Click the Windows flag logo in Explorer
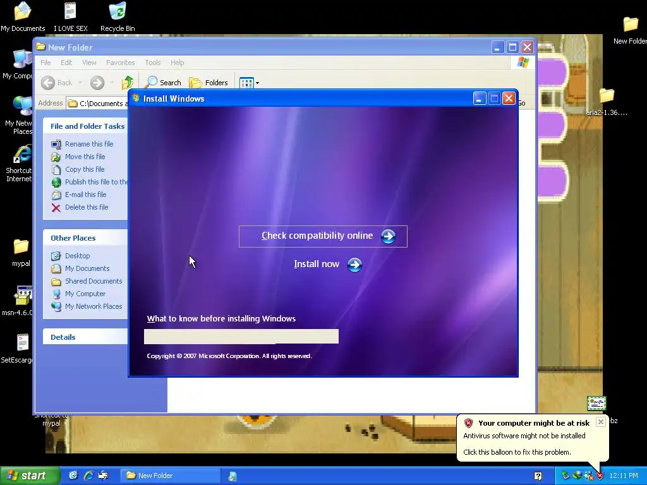Screen dimensions: 647x485 click(x=523, y=63)
